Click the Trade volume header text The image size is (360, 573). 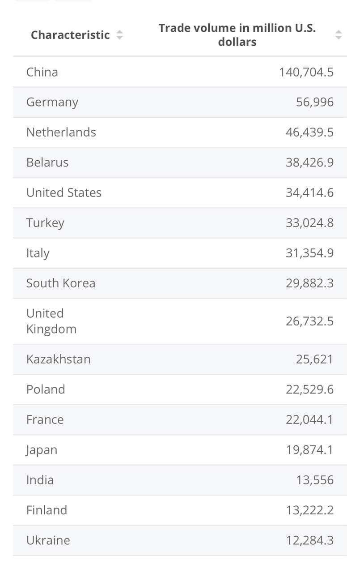(x=237, y=35)
